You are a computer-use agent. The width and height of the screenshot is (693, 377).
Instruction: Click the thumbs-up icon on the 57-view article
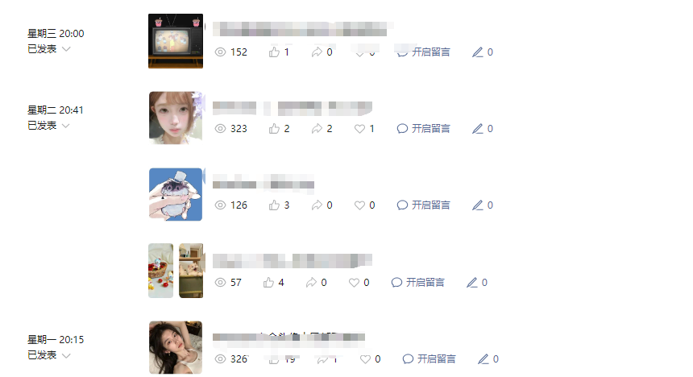coord(268,283)
